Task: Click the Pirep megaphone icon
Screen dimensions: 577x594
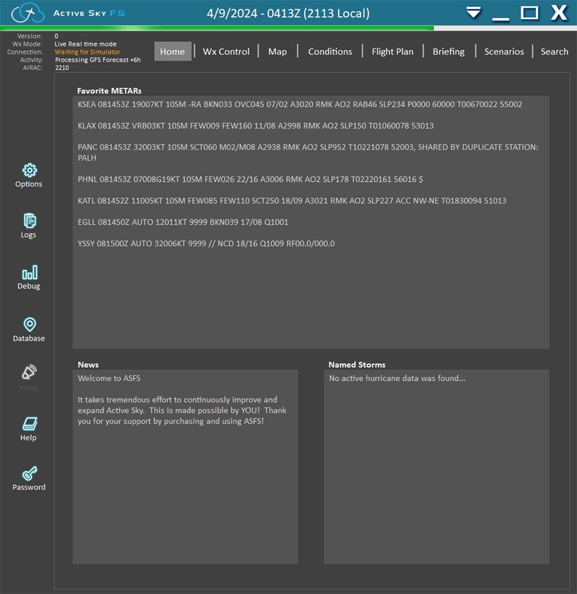Action: coord(29,372)
